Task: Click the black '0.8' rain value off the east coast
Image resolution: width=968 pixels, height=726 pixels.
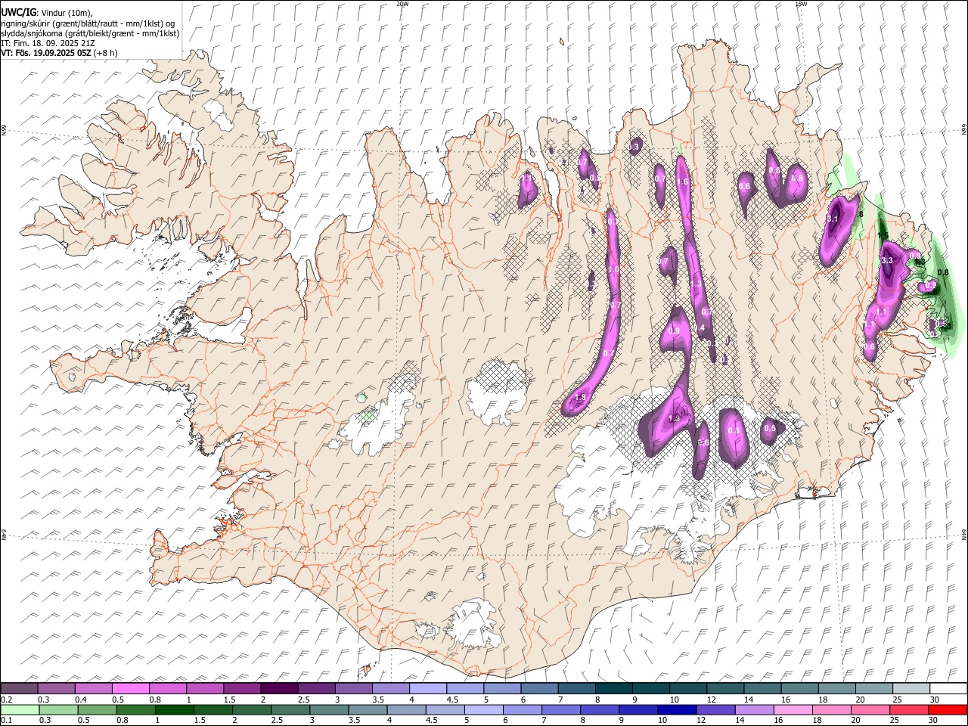Action: tap(943, 272)
